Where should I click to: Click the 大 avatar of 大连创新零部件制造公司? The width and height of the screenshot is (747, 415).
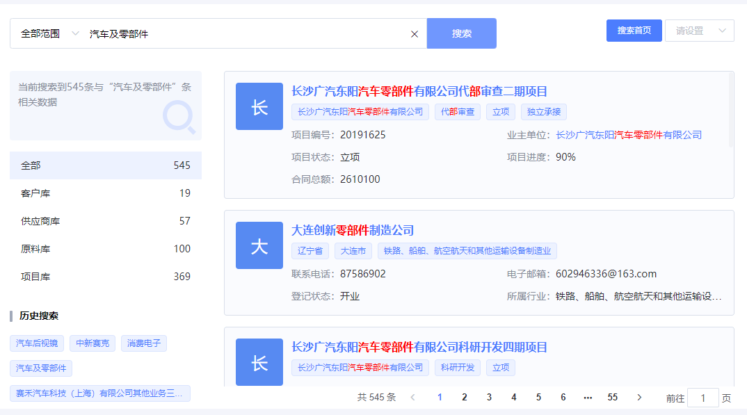[259, 245]
